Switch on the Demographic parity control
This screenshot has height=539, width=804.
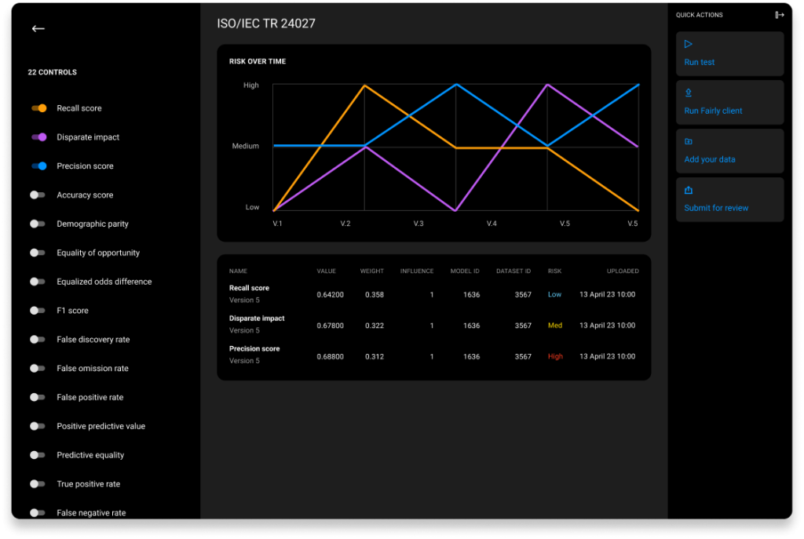[x=38, y=224]
